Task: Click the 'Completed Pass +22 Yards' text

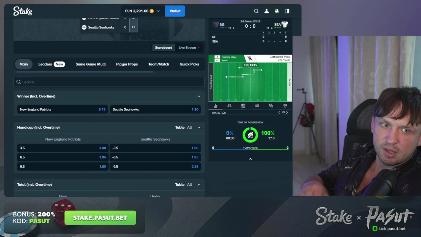Action: 280,59
